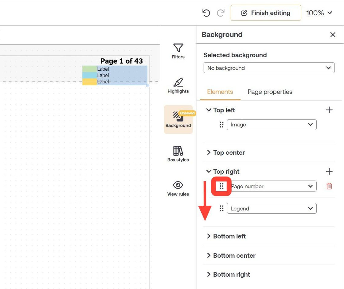Click the redo arrow icon
344x289 pixels.
(221, 13)
